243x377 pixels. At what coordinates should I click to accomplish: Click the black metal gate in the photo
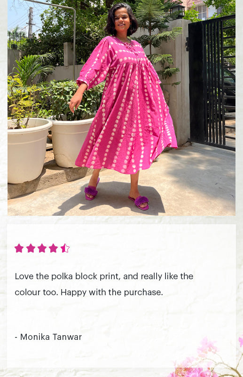212,83
